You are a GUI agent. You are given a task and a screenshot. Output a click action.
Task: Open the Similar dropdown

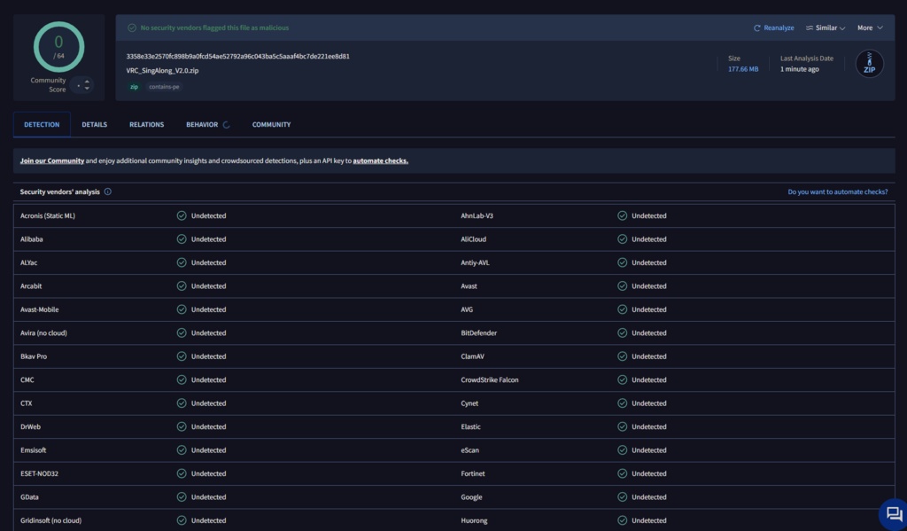click(x=826, y=27)
